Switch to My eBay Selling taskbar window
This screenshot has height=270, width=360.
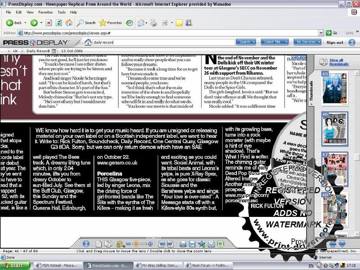tap(158, 265)
